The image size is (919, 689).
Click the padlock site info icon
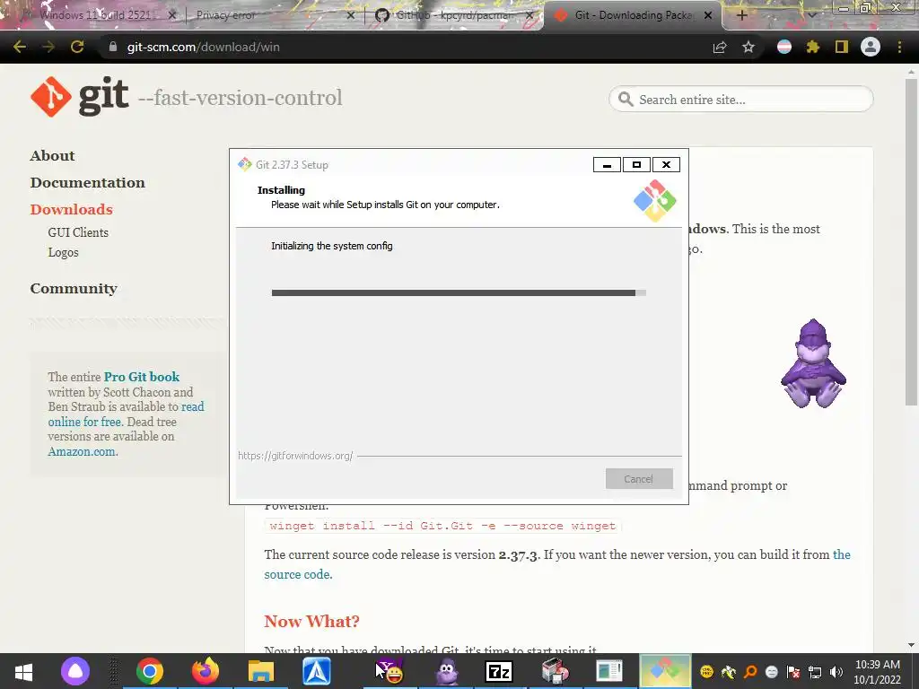[113, 47]
